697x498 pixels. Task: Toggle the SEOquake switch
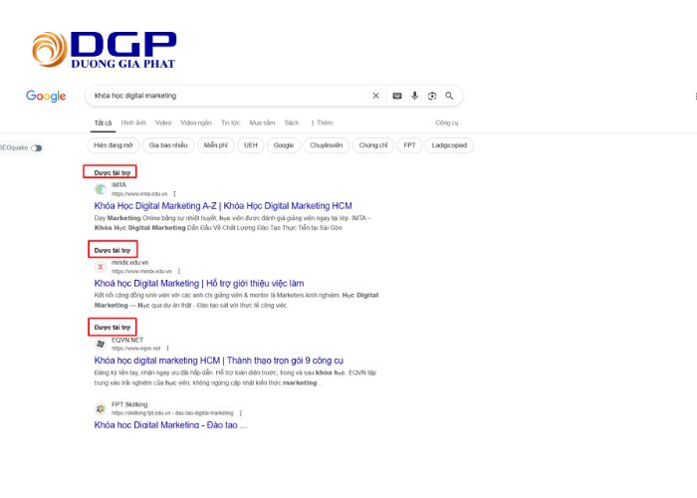coord(37,148)
